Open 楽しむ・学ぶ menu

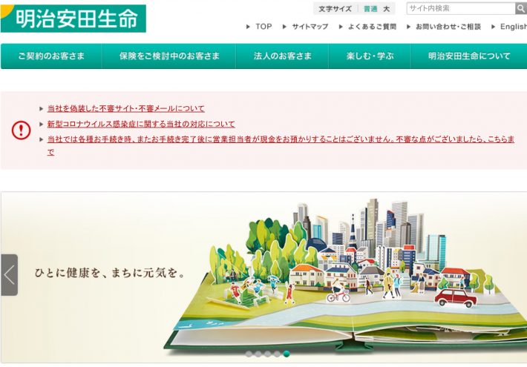point(370,56)
